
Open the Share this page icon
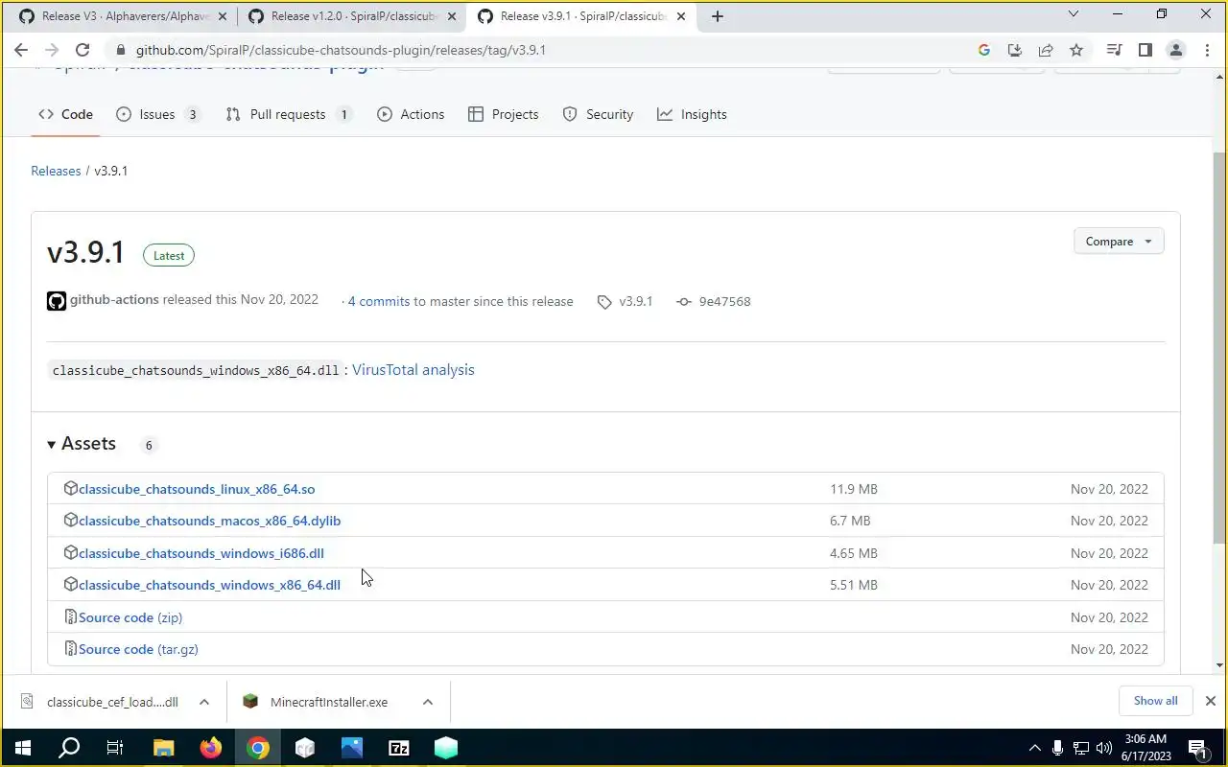pos(1046,50)
